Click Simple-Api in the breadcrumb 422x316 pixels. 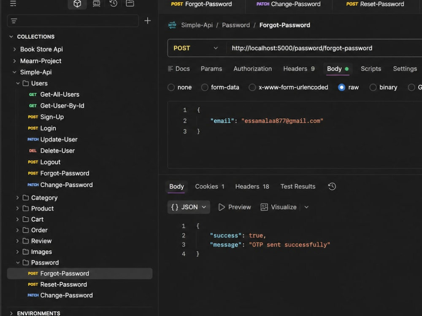click(x=197, y=25)
